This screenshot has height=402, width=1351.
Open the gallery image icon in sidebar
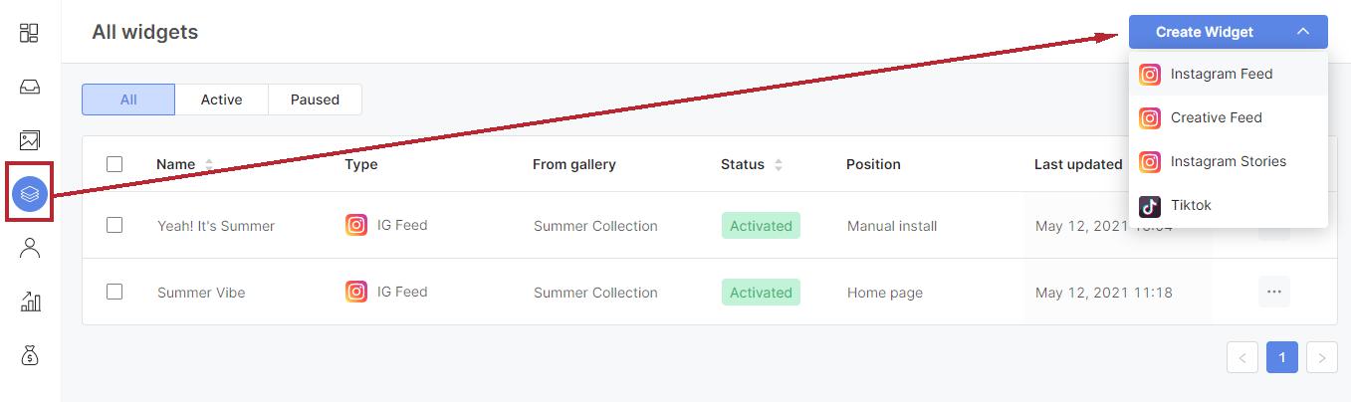[29, 140]
